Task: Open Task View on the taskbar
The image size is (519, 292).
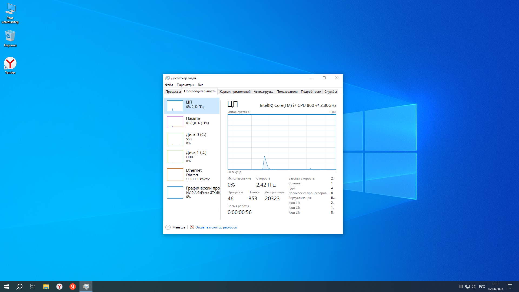Action: click(x=32, y=287)
